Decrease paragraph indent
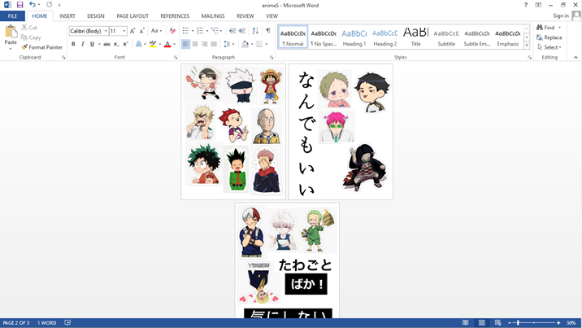Screen dimensions: 582x328 coord(232,31)
